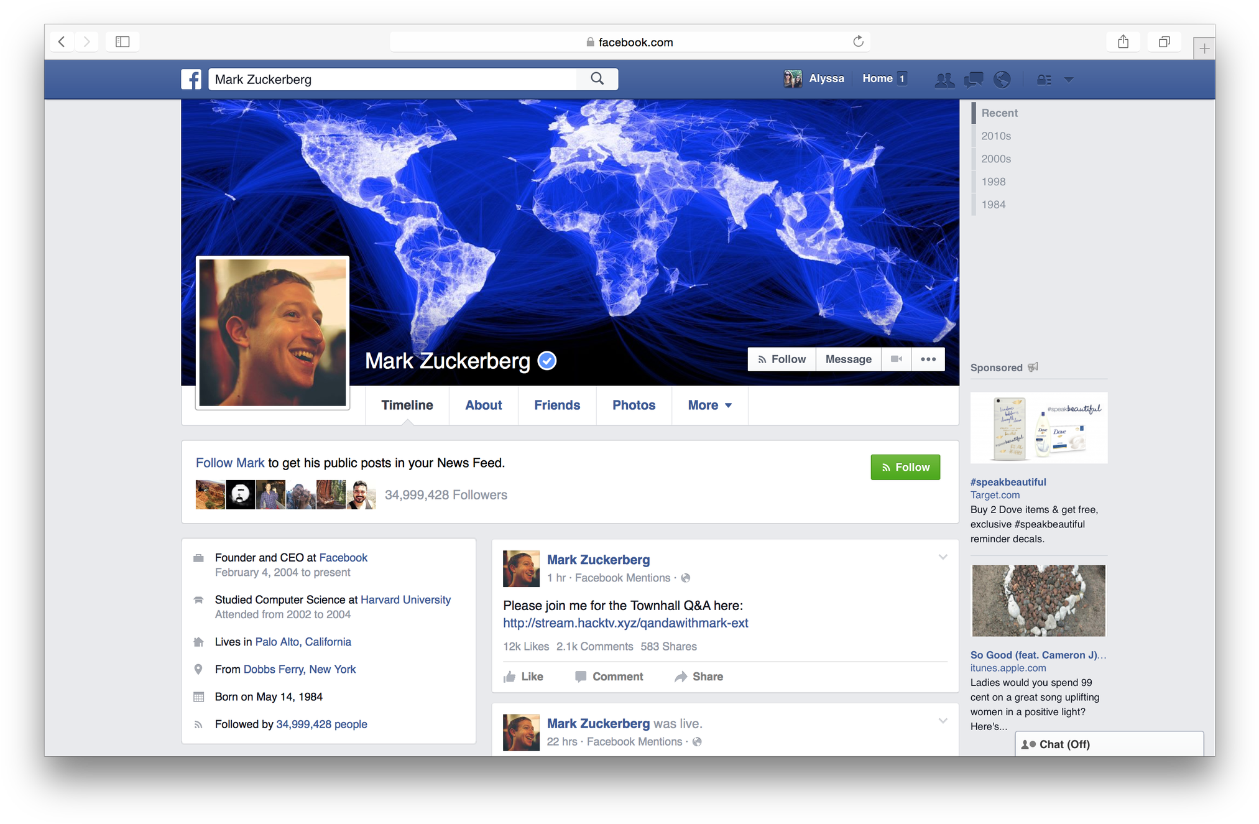Screen dimensions: 1259x824
Task: Switch to the About tab
Action: tap(484, 405)
